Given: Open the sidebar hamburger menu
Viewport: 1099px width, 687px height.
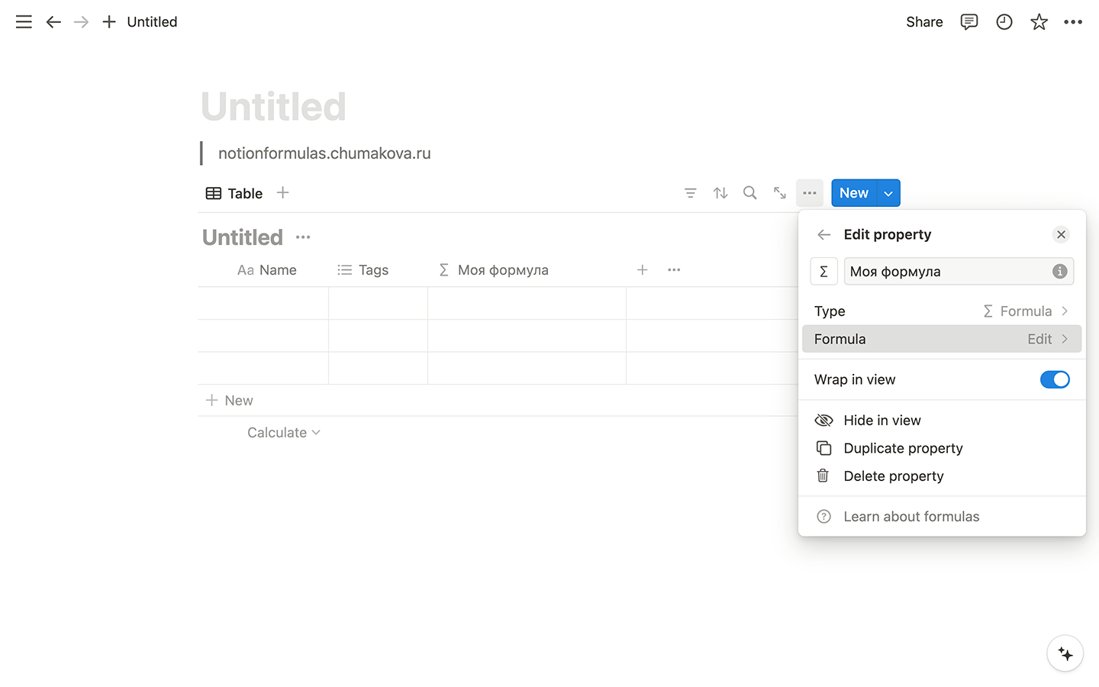Looking at the screenshot, I should tap(24, 22).
